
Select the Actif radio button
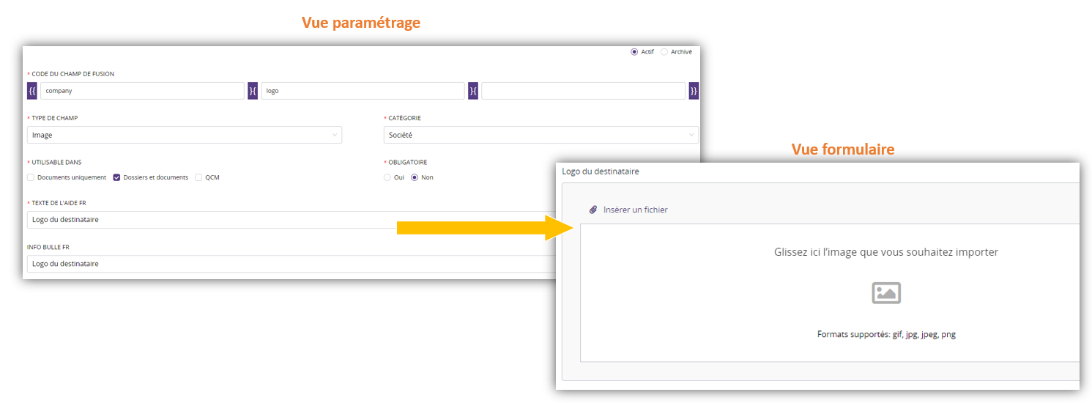pos(634,52)
